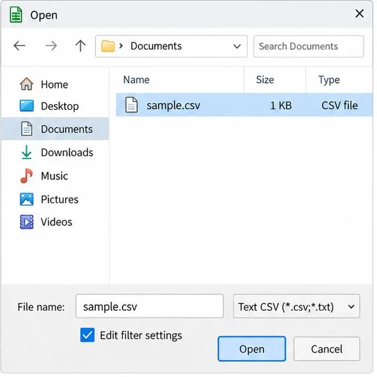Click the Edit filter settings label
This screenshot has height=377, width=377.
tap(141, 335)
